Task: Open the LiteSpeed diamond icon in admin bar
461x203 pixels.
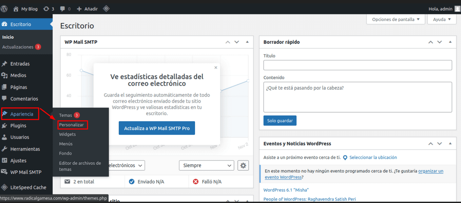Action: click(106, 9)
